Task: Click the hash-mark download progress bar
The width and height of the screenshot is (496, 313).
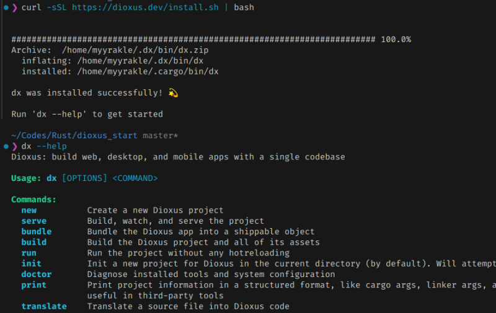Action: point(193,39)
